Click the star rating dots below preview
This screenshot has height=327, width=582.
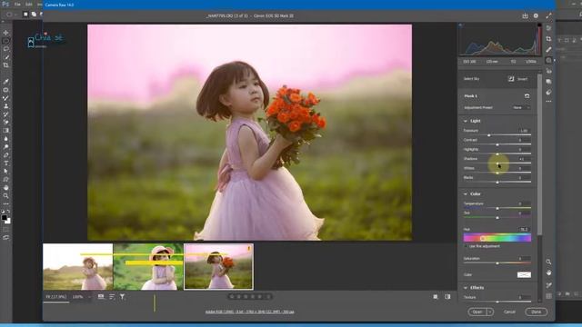coord(249,297)
